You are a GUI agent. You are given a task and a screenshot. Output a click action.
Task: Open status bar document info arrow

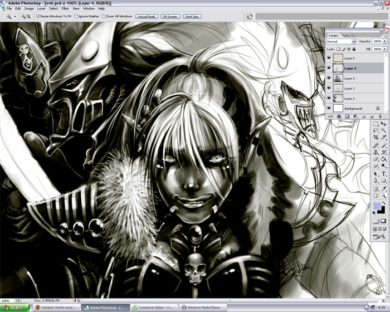point(75,300)
